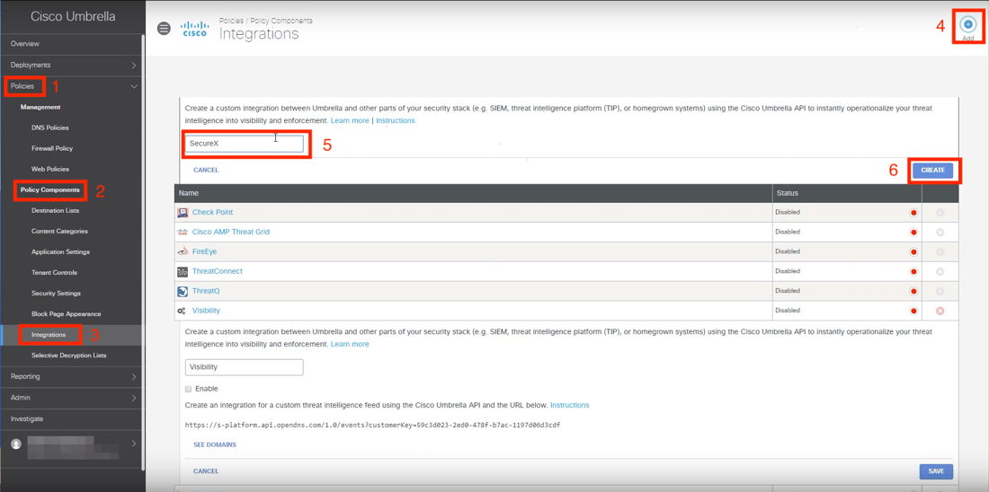Open Content Categories in sidebar

[59, 232]
